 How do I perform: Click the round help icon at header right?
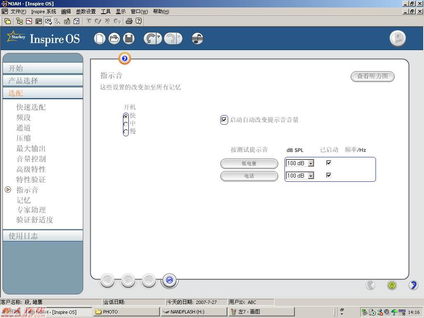[x=397, y=38]
